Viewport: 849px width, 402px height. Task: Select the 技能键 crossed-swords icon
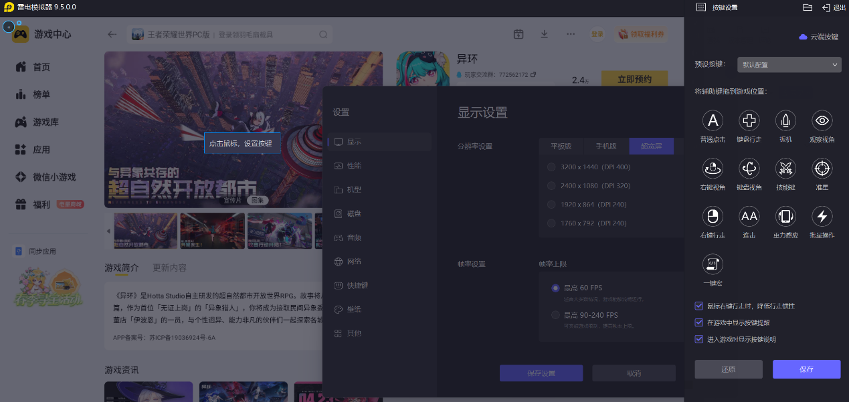[x=785, y=168]
